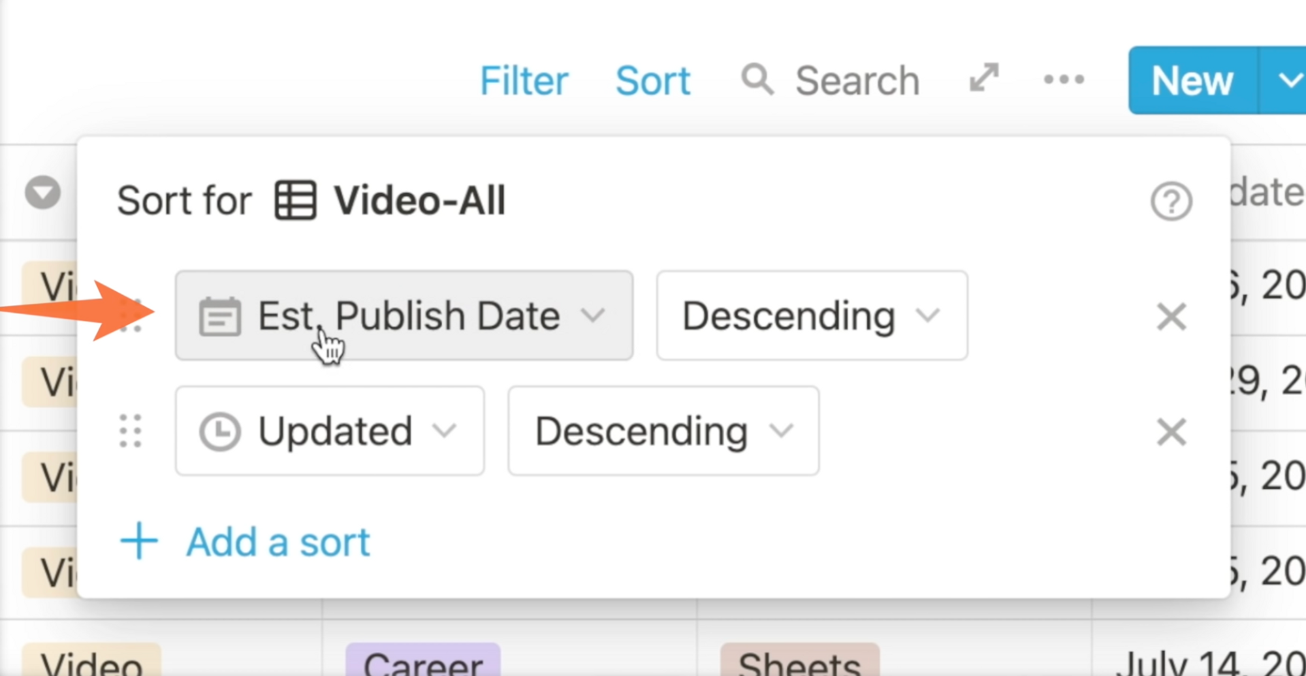The height and width of the screenshot is (676, 1306).
Task: Click the search magnifier icon
Action: pos(757,80)
